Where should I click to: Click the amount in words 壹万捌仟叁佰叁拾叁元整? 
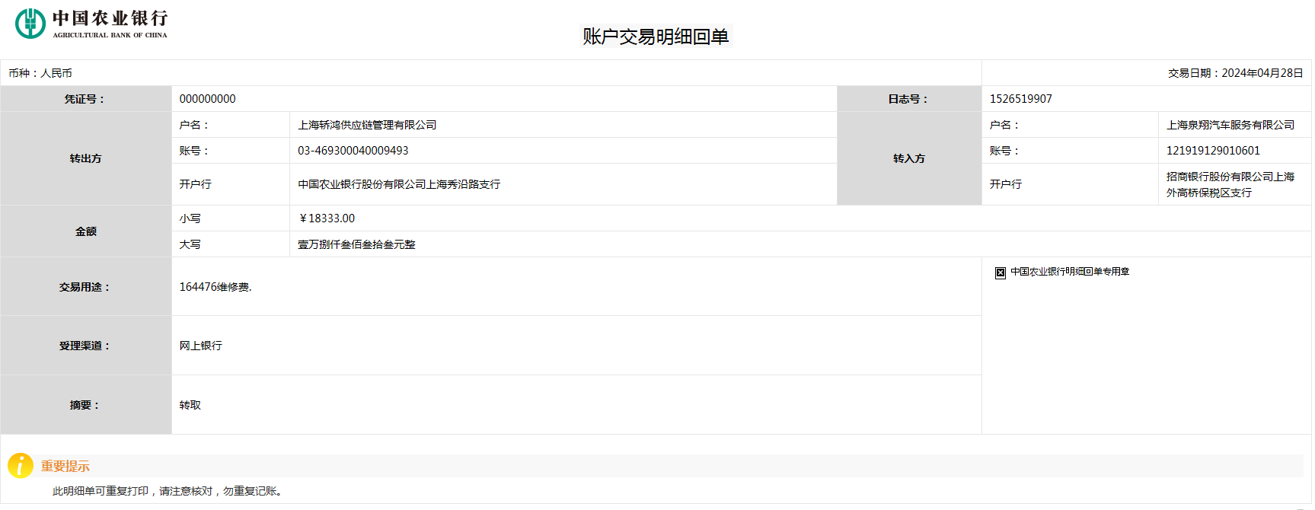[356, 244]
